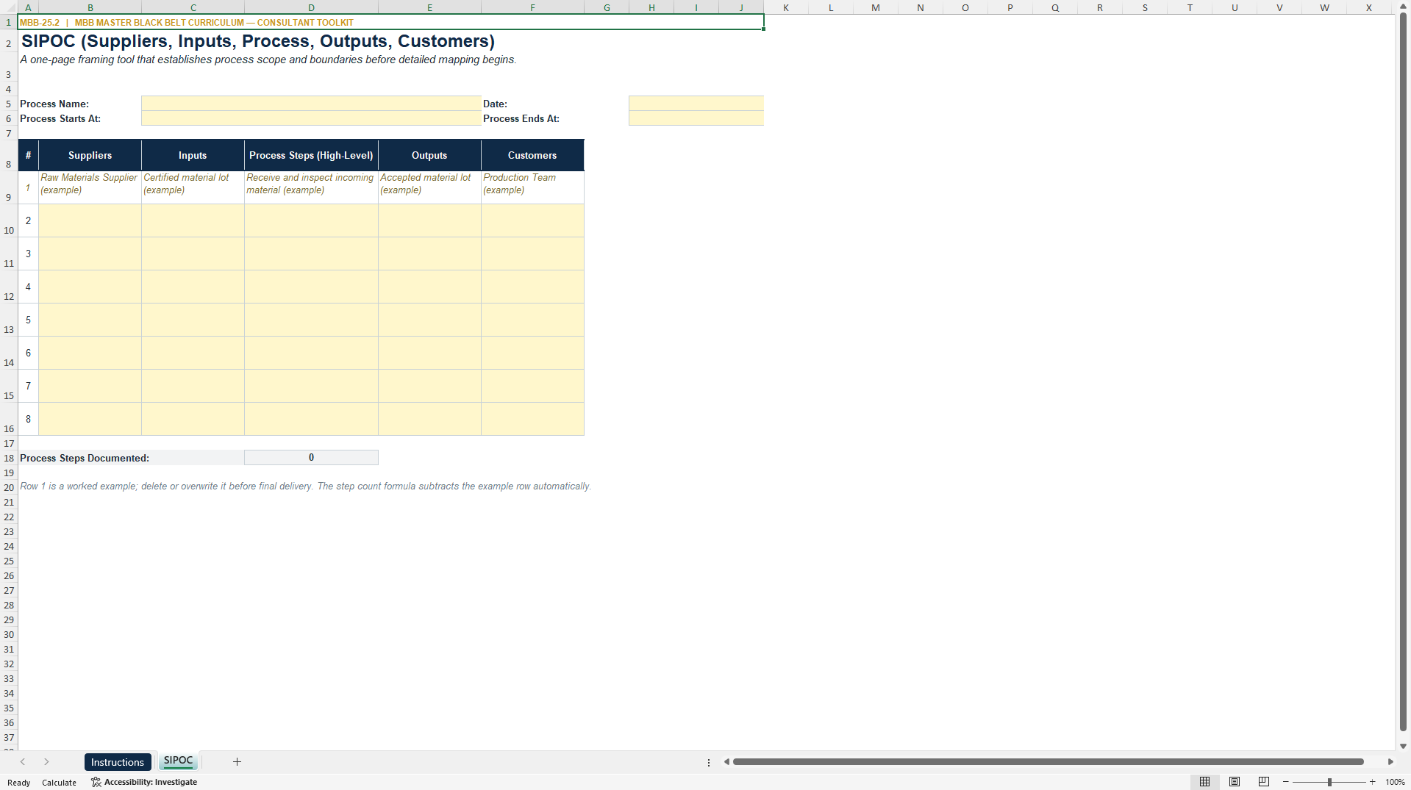Switch to Page Break Preview

tap(1264, 782)
